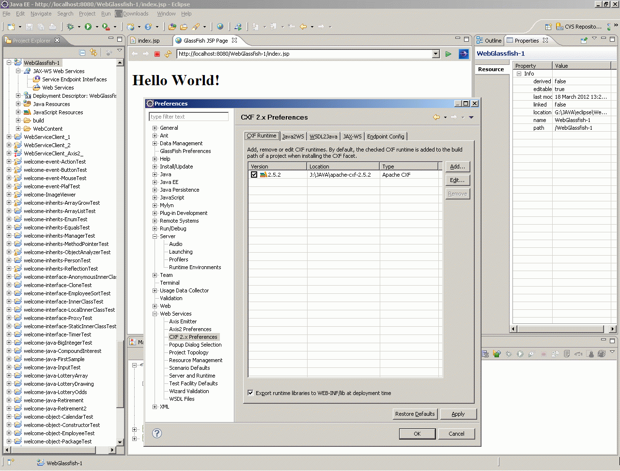The height and width of the screenshot is (471, 620).
Task: Click the start arrow icon in the bottom-right panel
Action: pyautogui.click(x=520, y=354)
